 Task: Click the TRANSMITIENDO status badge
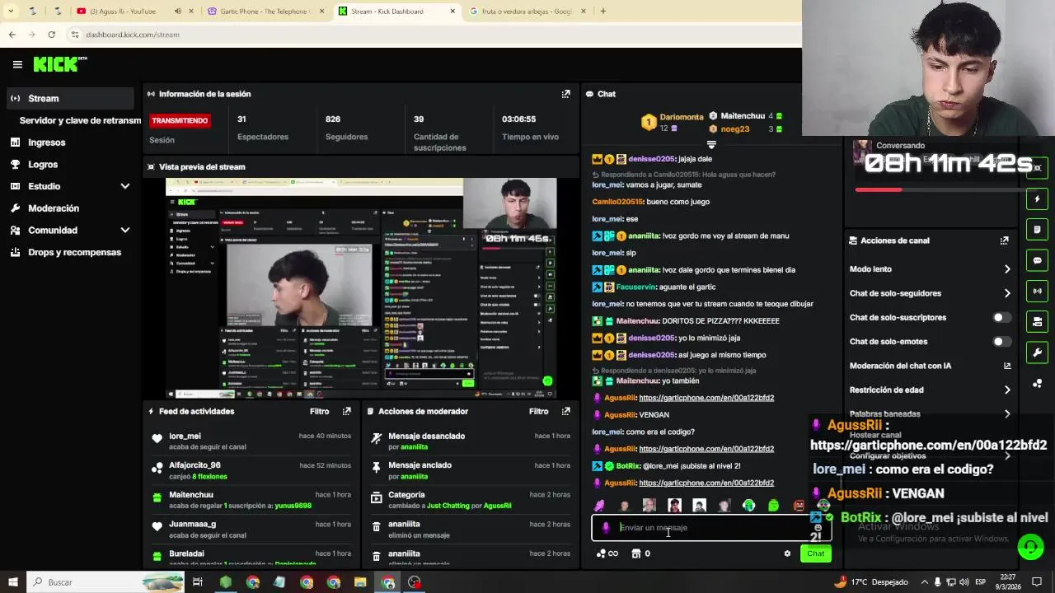(x=180, y=120)
